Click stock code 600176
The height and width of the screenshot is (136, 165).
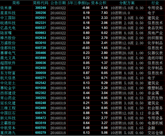pos(41,113)
